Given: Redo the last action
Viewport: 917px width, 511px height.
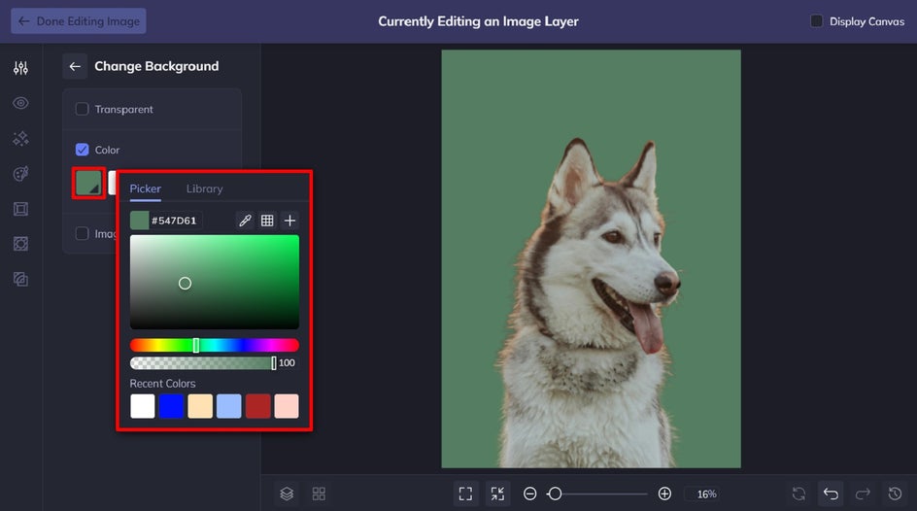Looking at the screenshot, I should [x=863, y=494].
